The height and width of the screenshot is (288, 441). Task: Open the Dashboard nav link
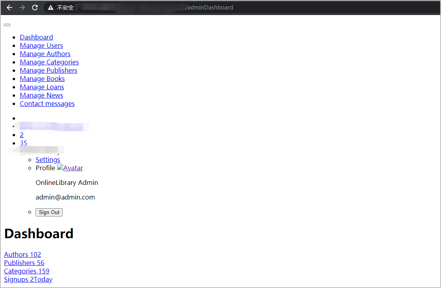36,37
